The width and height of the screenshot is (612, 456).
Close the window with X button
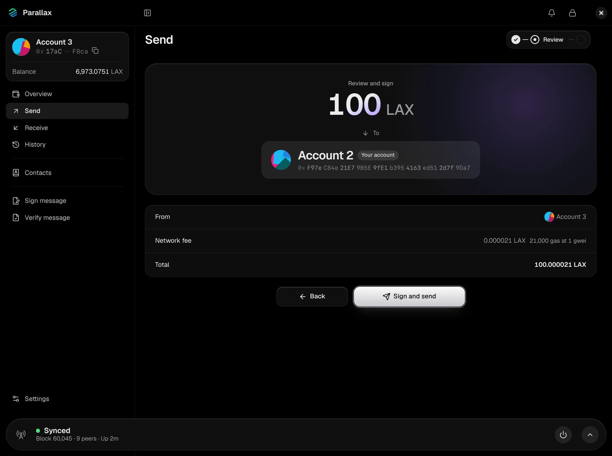pyautogui.click(x=601, y=13)
